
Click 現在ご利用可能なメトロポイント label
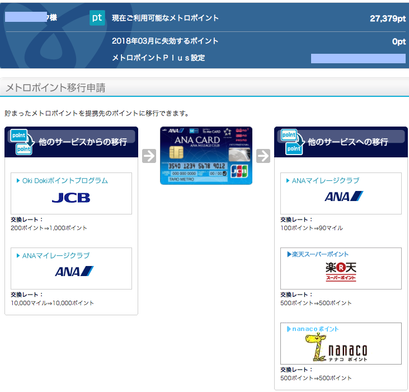[x=165, y=18]
